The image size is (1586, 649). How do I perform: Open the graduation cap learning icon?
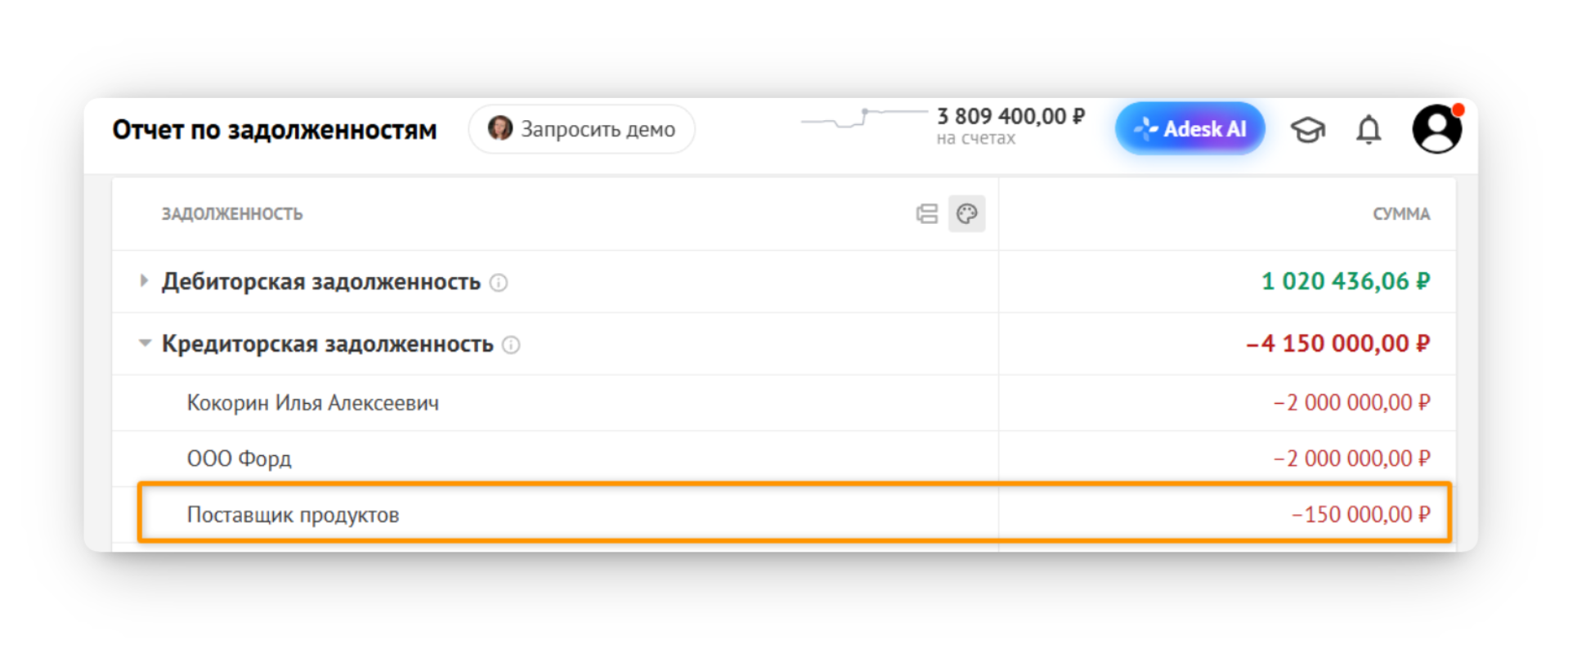coord(1307,129)
